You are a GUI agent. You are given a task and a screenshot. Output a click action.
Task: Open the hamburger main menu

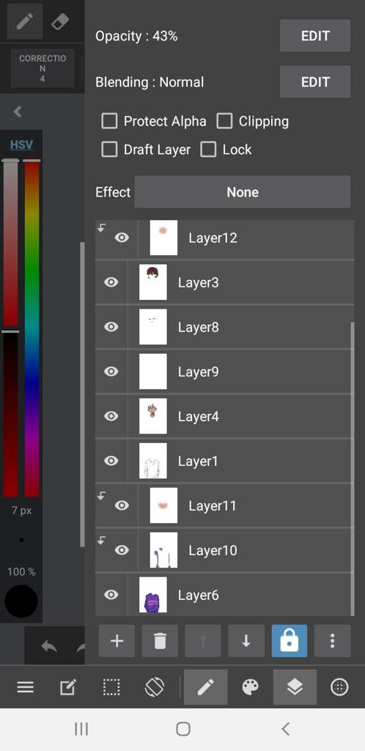pyautogui.click(x=26, y=688)
